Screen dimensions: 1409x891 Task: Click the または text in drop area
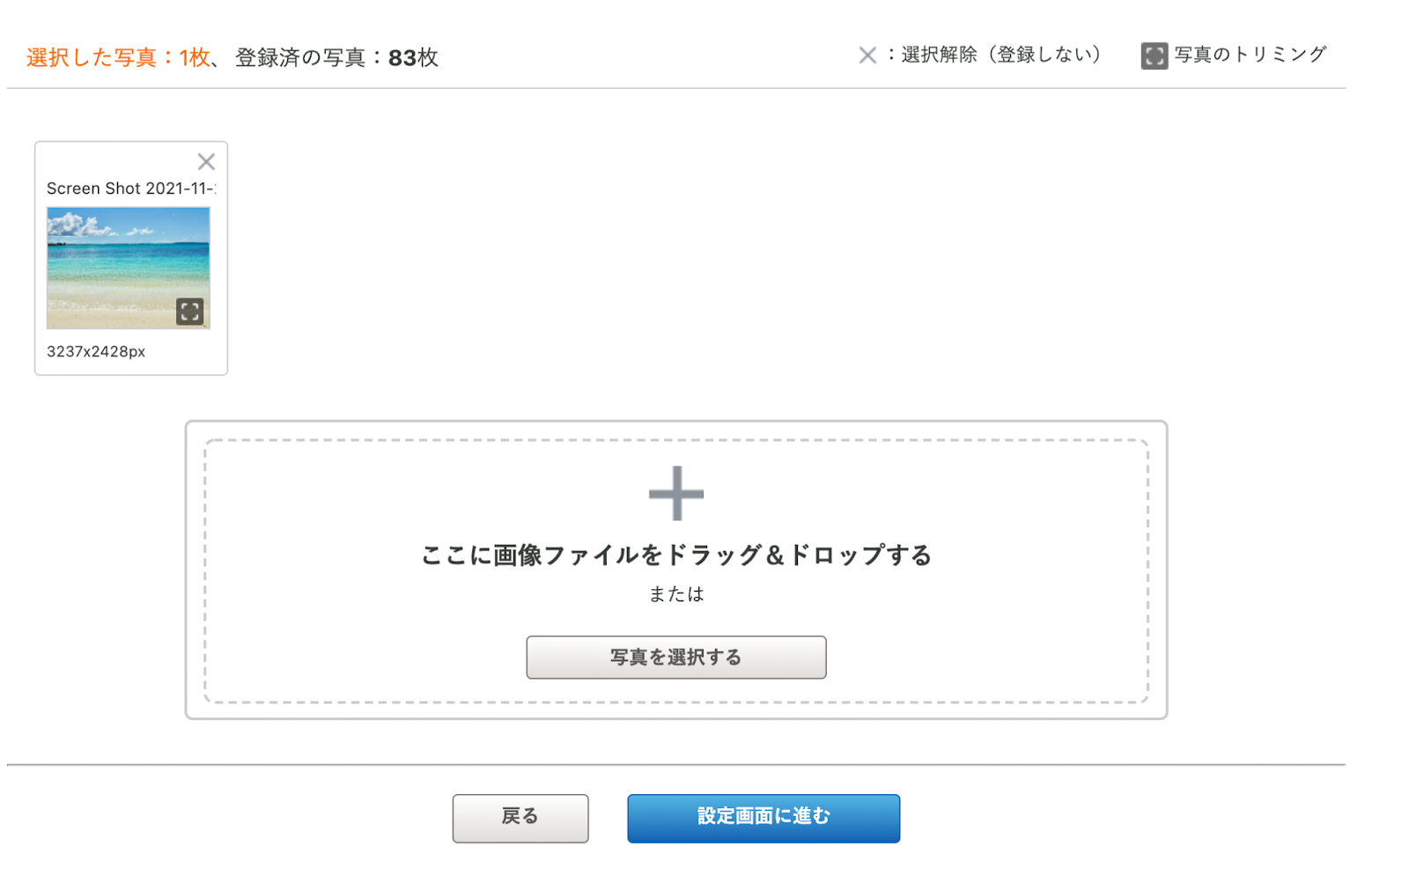point(676,594)
